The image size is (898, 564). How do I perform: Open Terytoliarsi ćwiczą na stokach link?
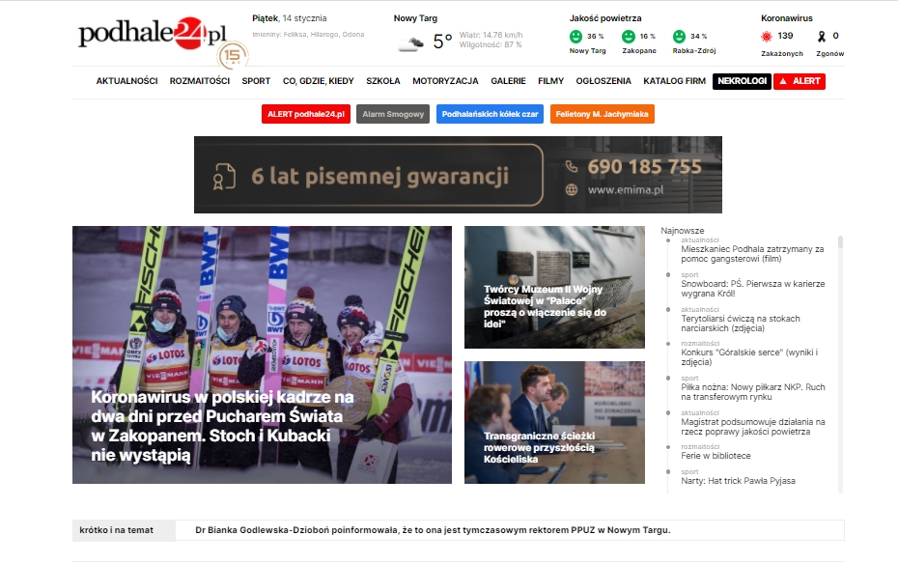point(740,323)
